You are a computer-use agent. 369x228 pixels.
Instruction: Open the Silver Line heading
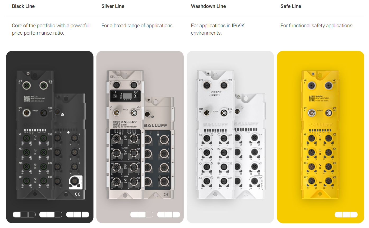(x=113, y=6)
